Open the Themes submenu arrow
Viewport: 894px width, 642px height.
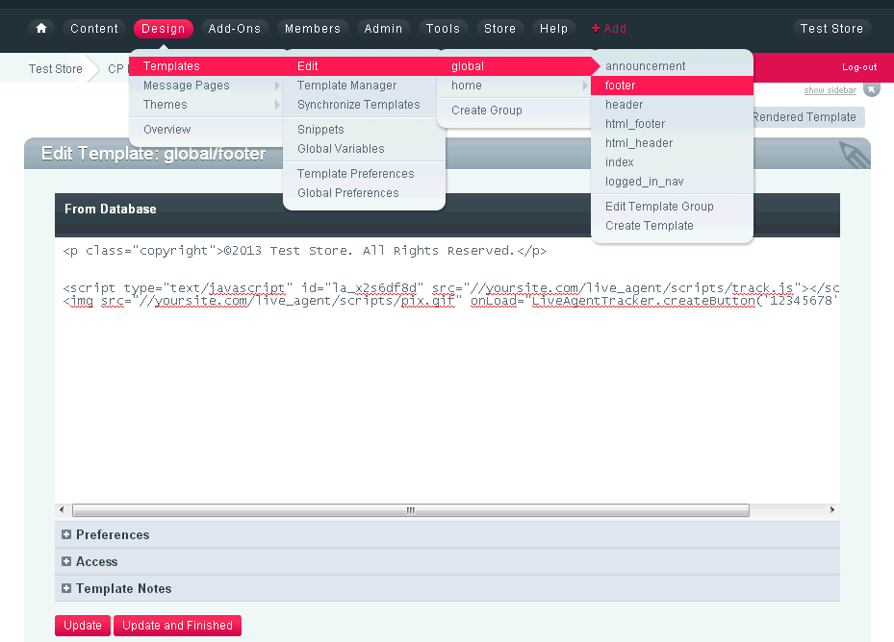(276, 103)
